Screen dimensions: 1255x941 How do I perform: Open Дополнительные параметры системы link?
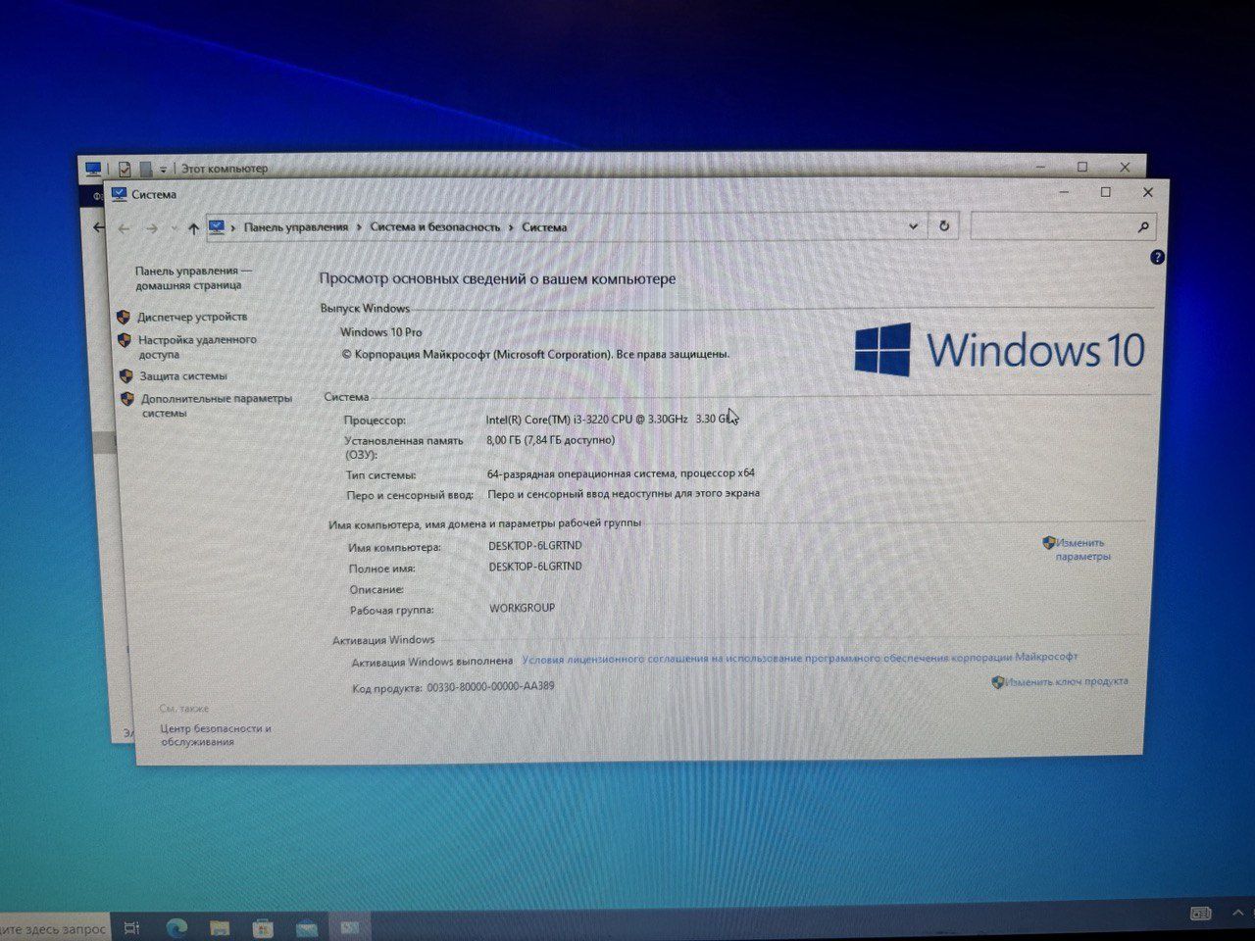click(x=217, y=406)
